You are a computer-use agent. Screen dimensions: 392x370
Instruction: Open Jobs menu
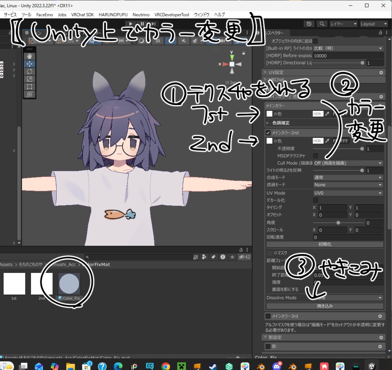click(x=62, y=15)
